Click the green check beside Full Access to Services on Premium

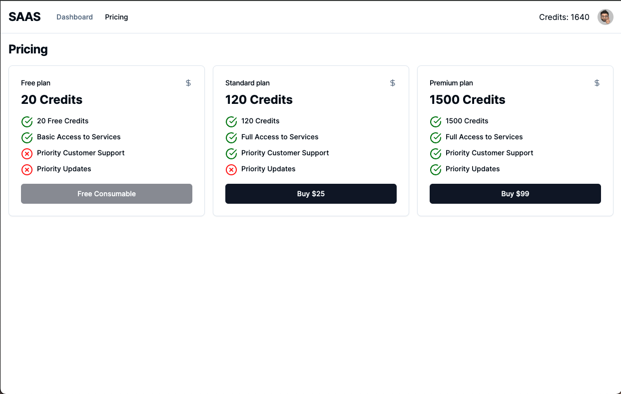(x=435, y=137)
